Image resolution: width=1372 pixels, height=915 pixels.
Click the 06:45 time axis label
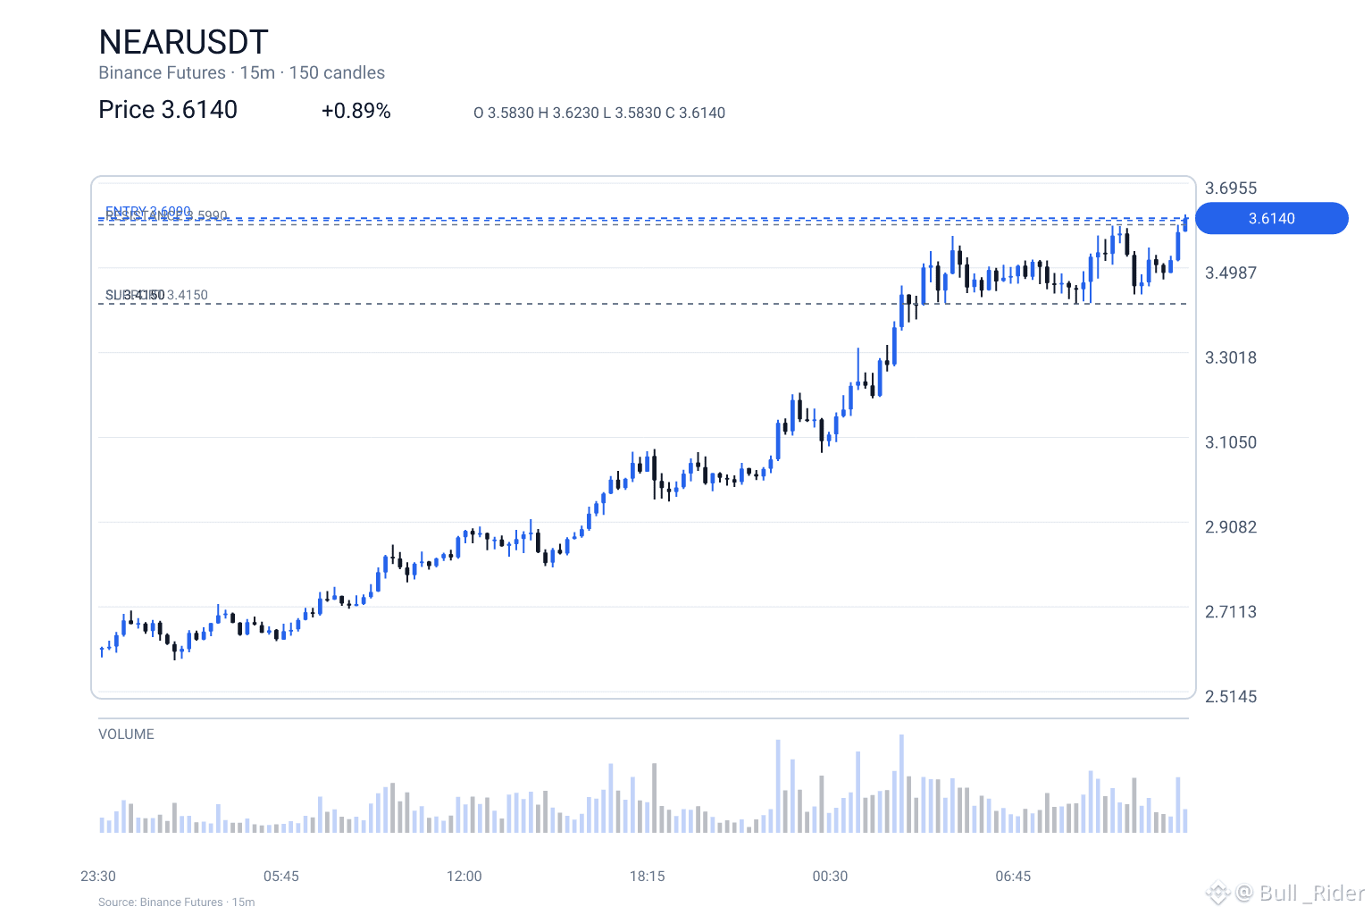point(1013,876)
